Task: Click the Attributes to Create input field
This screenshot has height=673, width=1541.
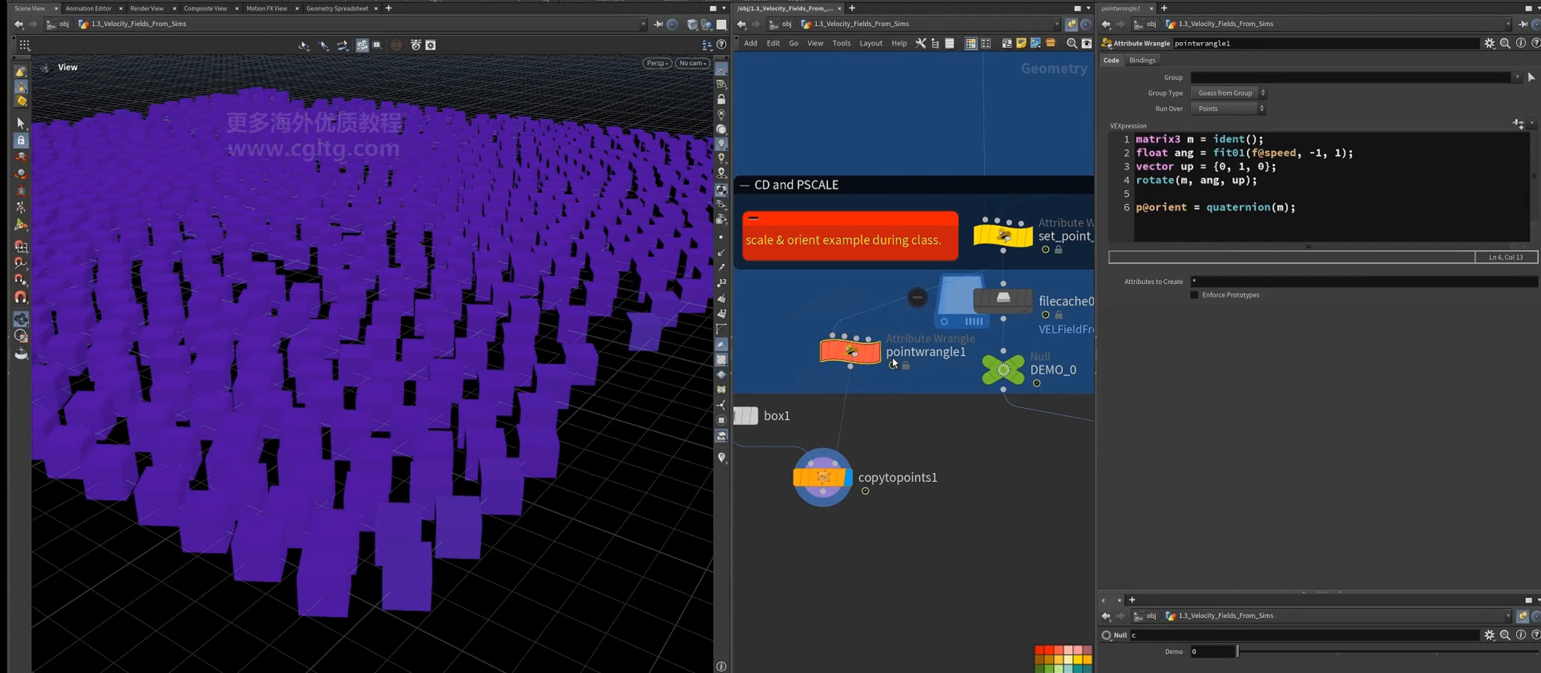Action: pyautogui.click(x=1364, y=281)
